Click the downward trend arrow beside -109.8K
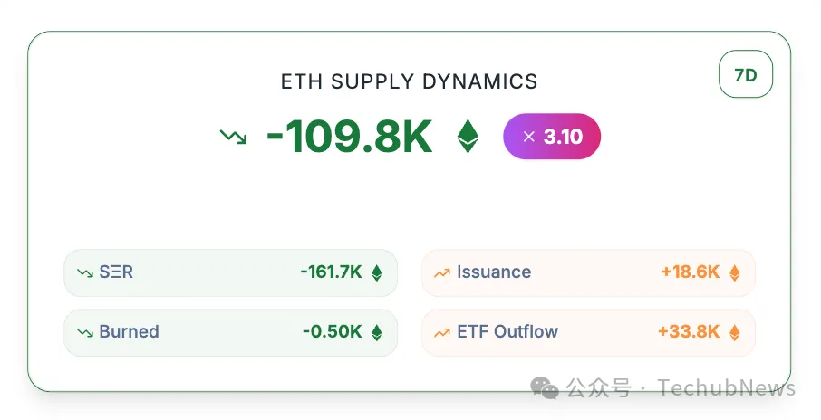This screenshot has width=821, height=420. coord(233,138)
